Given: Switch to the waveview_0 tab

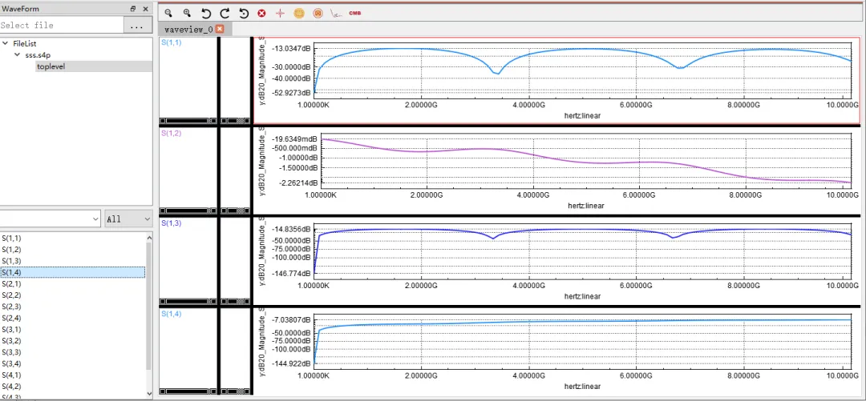Looking at the screenshot, I should click(188, 30).
